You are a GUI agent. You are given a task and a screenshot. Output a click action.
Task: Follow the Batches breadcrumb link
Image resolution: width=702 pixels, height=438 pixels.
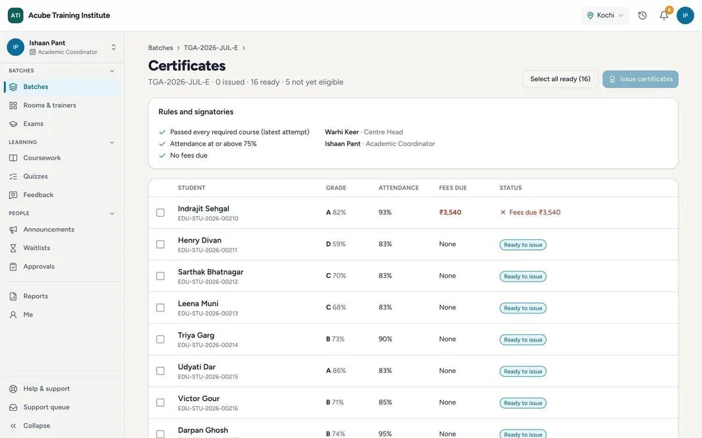click(161, 48)
